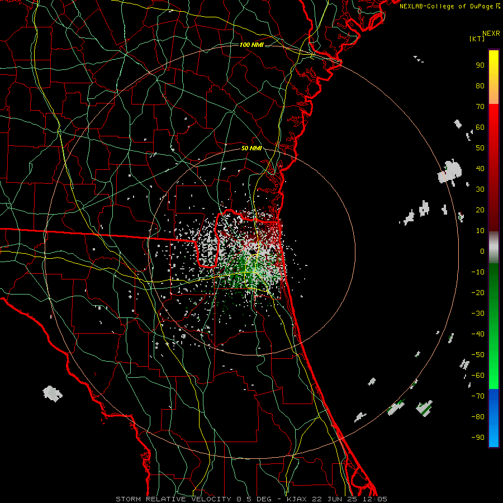Pick the bright green segment near -60
Screen dimensions: 503x503
[x=493, y=376]
